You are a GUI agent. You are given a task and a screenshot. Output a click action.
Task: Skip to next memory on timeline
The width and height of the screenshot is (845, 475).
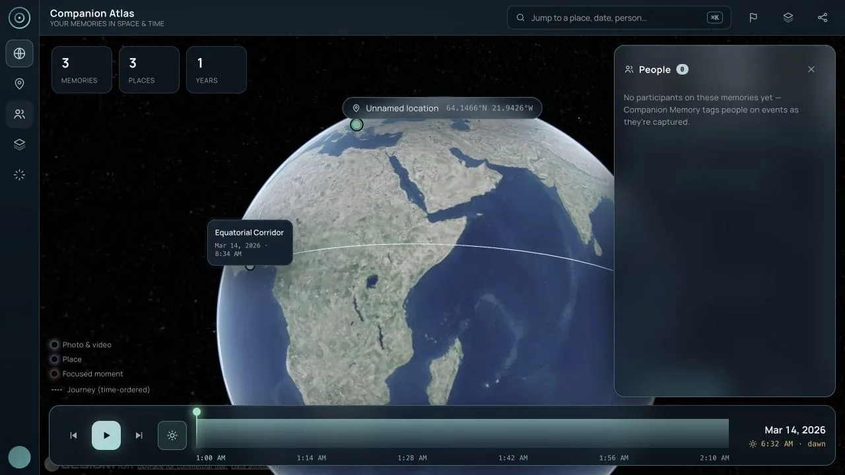(x=139, y=435)
